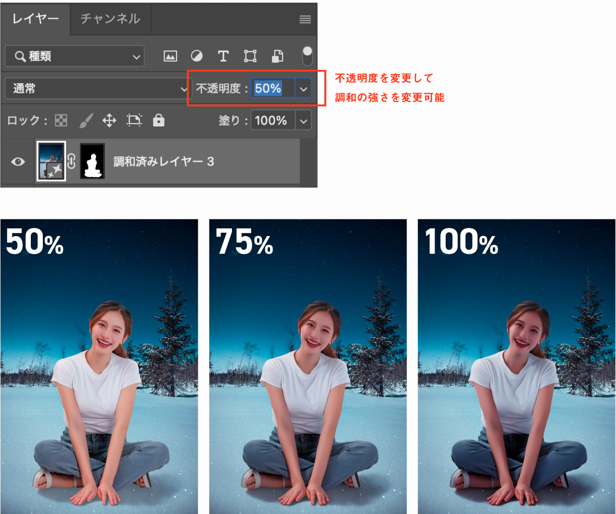Filter for type layers T icon

[x=223, y=56]
